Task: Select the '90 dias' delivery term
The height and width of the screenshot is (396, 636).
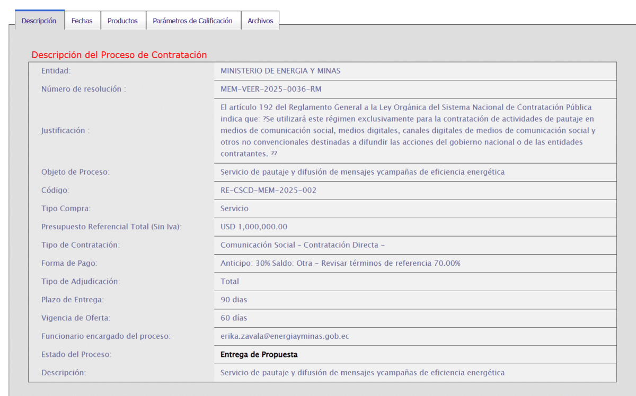Action: point(234,300)
